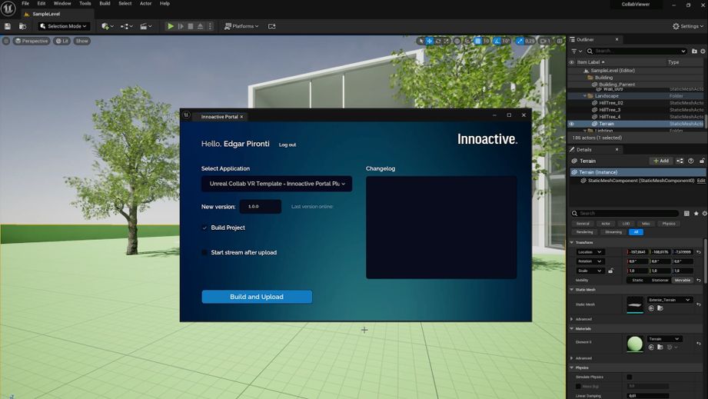Click Build and Upload button
708x399 pixels.
click(x=257, y=297)
